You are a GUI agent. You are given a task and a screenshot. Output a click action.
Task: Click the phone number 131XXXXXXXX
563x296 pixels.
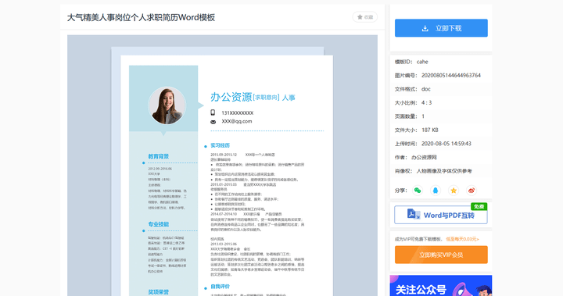click(238, 112)
